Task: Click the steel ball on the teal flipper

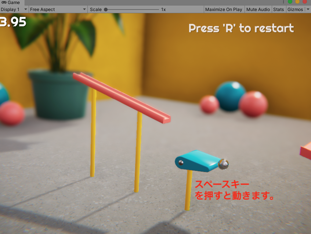Action: click(x=223, y=164)
